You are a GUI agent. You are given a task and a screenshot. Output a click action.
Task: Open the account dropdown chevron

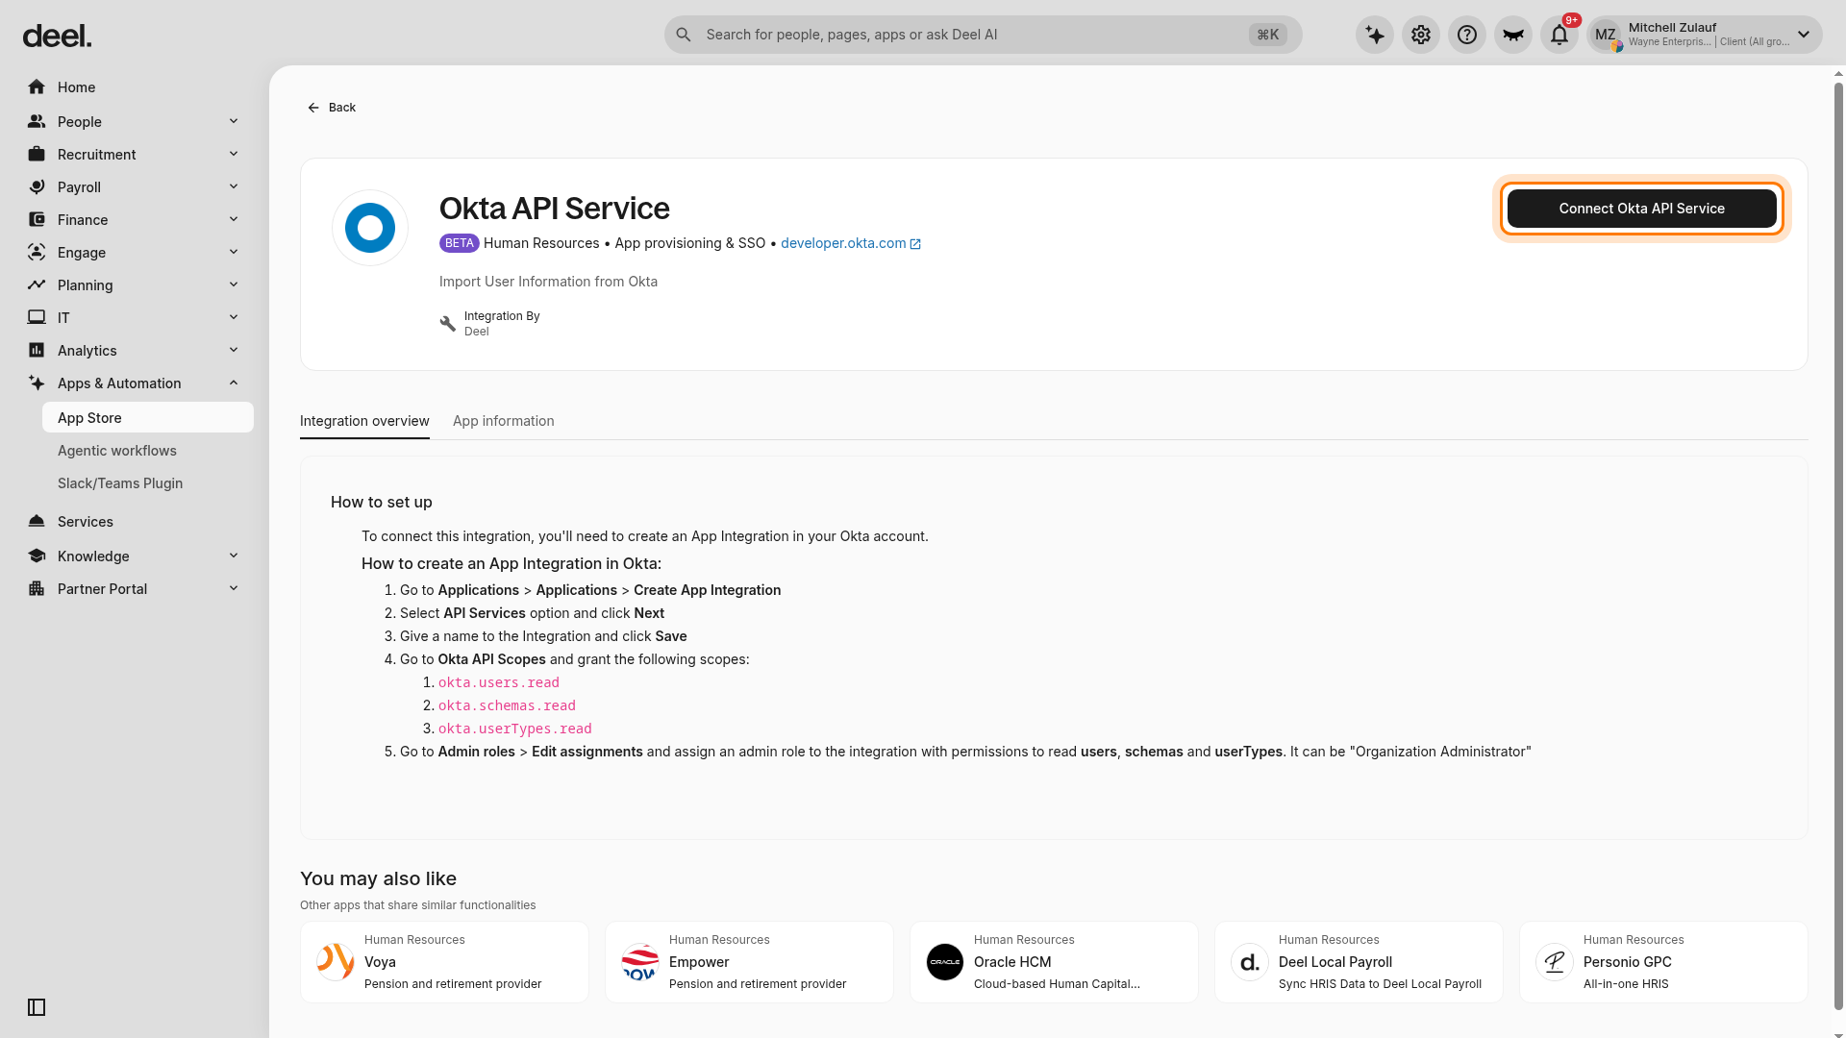click(x=1804, y=35)
